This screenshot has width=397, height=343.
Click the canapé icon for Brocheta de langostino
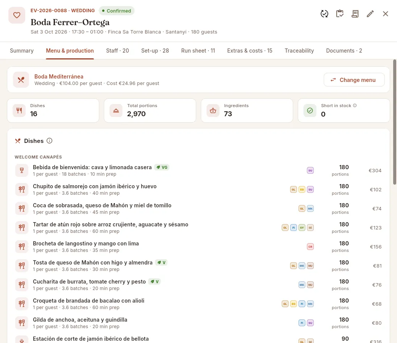pos(22,247)
